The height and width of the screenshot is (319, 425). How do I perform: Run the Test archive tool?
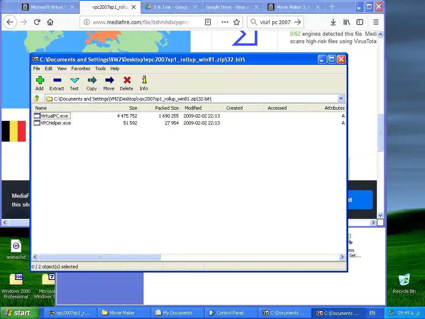(74, 83)
